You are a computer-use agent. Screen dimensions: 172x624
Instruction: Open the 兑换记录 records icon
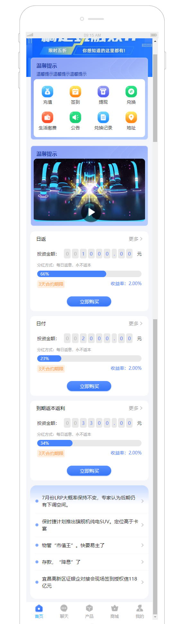pyautogui.click(x=103, y=117)
